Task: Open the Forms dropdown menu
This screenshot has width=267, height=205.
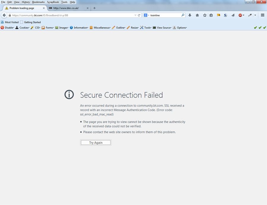Action: click(48, 28)
